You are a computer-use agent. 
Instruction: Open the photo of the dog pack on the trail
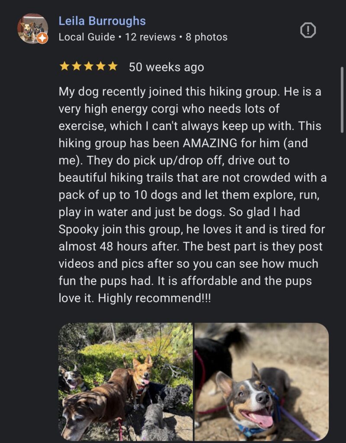tap(126, 382)
